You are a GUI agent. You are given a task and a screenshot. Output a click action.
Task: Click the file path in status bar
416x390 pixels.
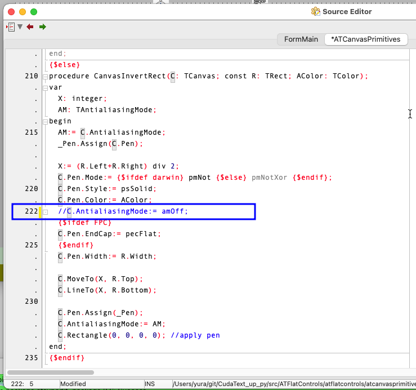click(294, 384)
